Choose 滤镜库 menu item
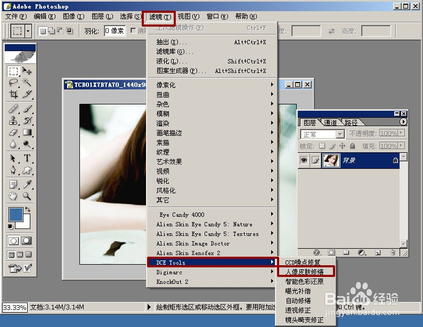Viewport: 423px width, 327px height. click(x=211, y=52)
